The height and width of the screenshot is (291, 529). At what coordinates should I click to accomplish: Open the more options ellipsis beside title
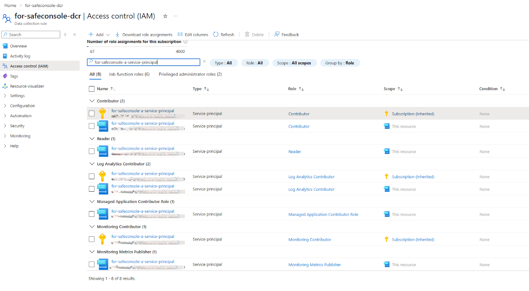tap(175, 16)
